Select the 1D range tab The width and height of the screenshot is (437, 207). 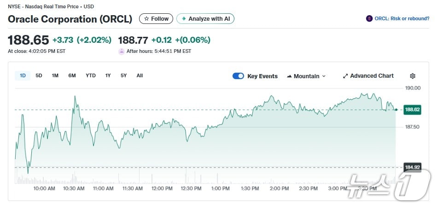(23, 75)
